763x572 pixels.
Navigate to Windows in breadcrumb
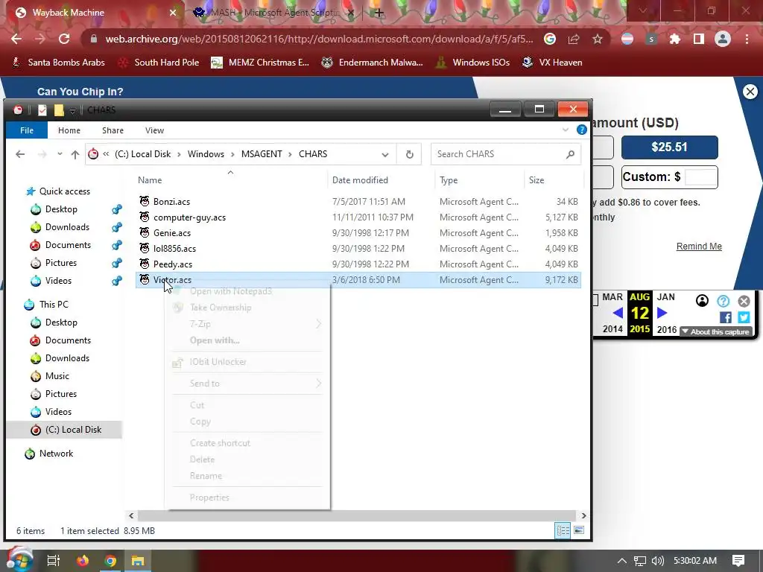(x=206, y=154)
